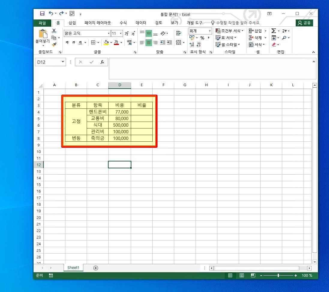
Task: Click the Find and Select magnifier icon
Action: click(x=284, y=38)
